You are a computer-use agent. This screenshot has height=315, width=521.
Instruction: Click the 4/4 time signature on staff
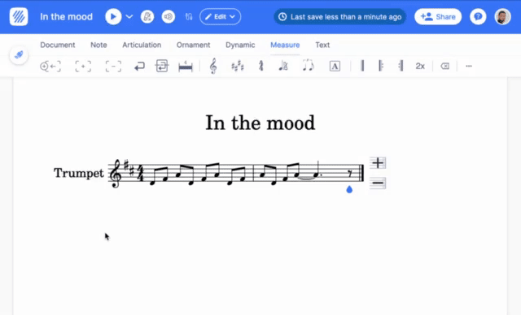point(141,173)
